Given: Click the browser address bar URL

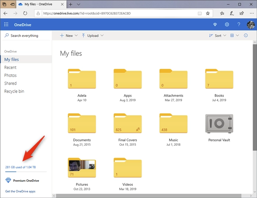Looking at the screenshot, I should point(87,13).
